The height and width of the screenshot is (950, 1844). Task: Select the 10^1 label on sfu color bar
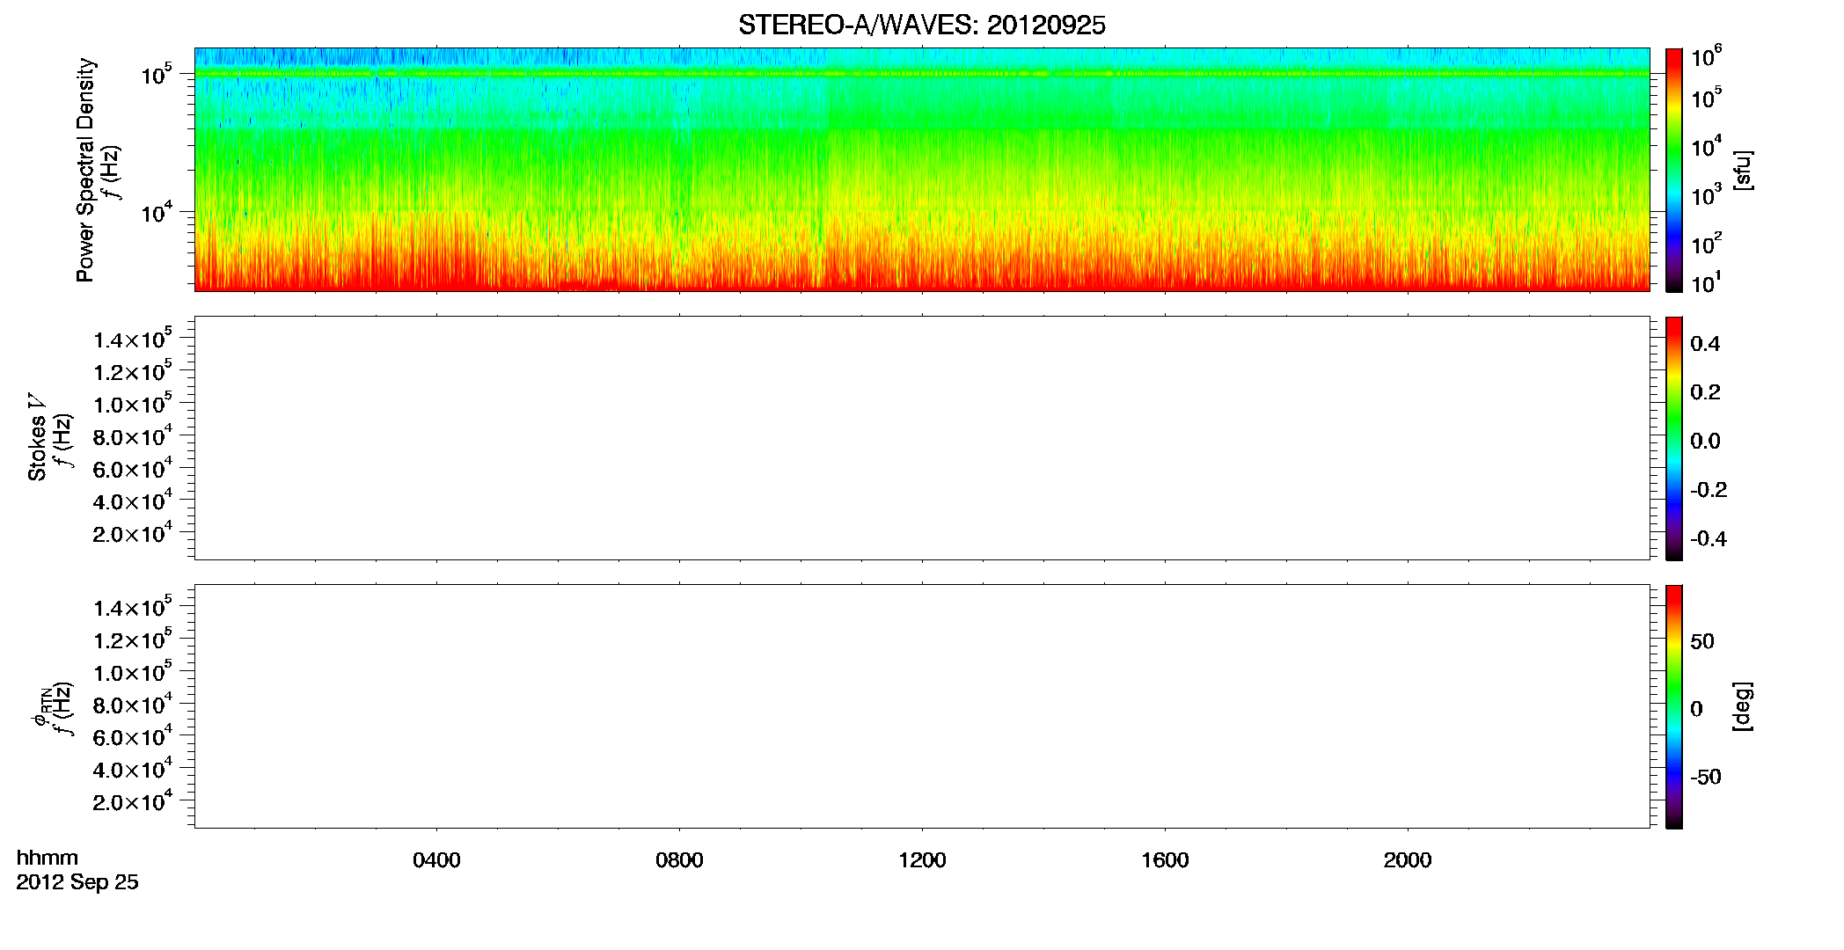point(1707,283)
